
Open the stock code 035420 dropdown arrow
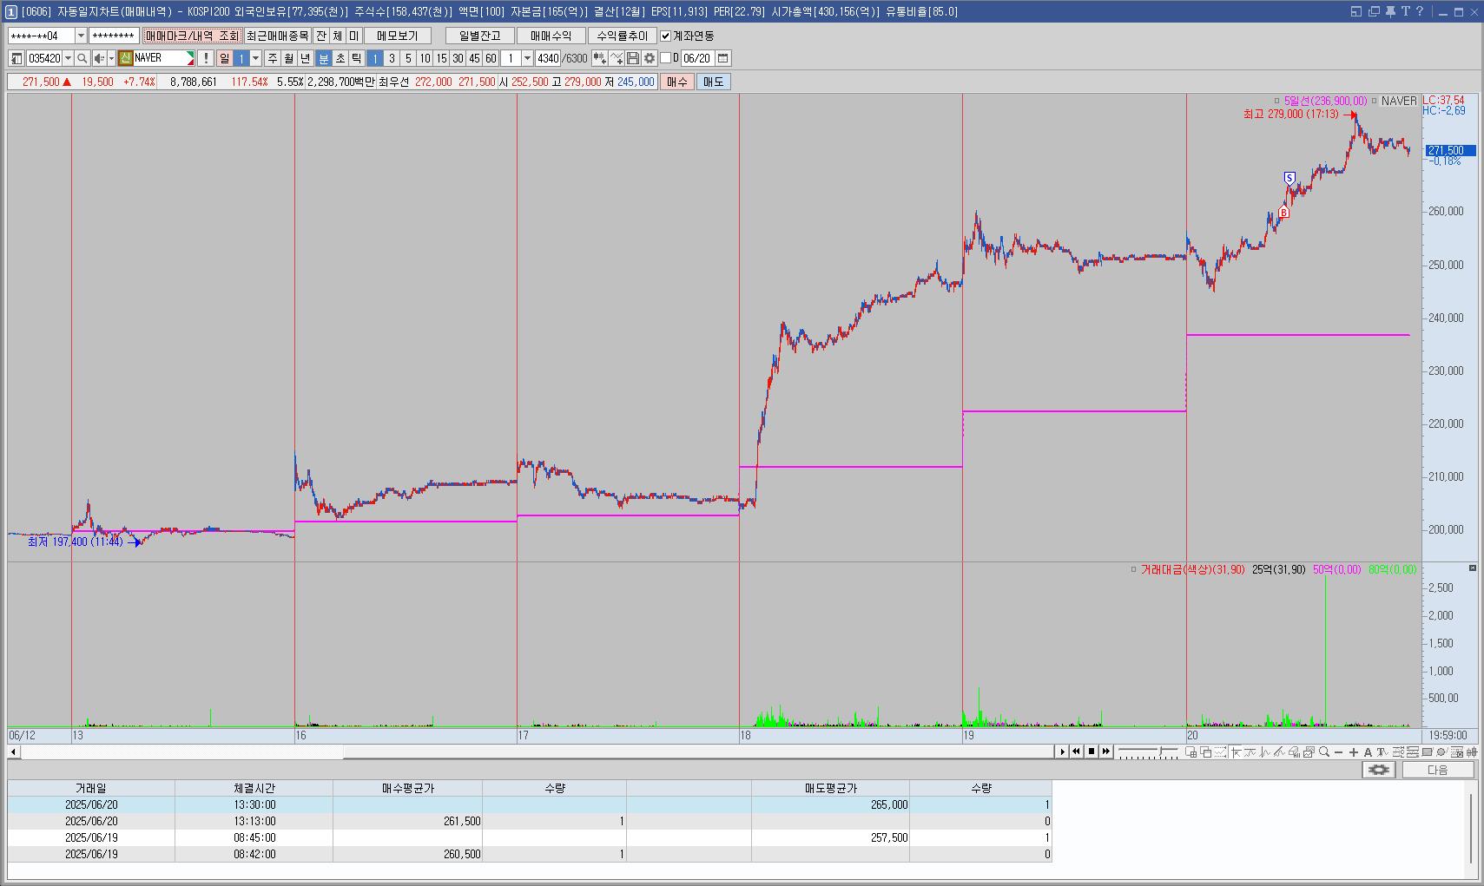tap(68, 58)
